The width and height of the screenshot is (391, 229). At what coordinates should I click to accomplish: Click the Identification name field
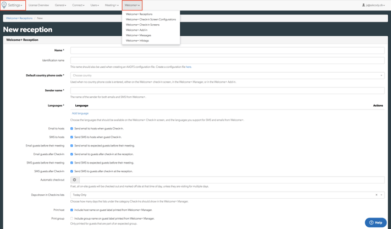tap(228, 61)
